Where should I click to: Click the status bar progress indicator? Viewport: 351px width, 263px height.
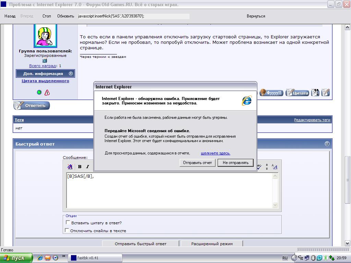pos(323,250)
